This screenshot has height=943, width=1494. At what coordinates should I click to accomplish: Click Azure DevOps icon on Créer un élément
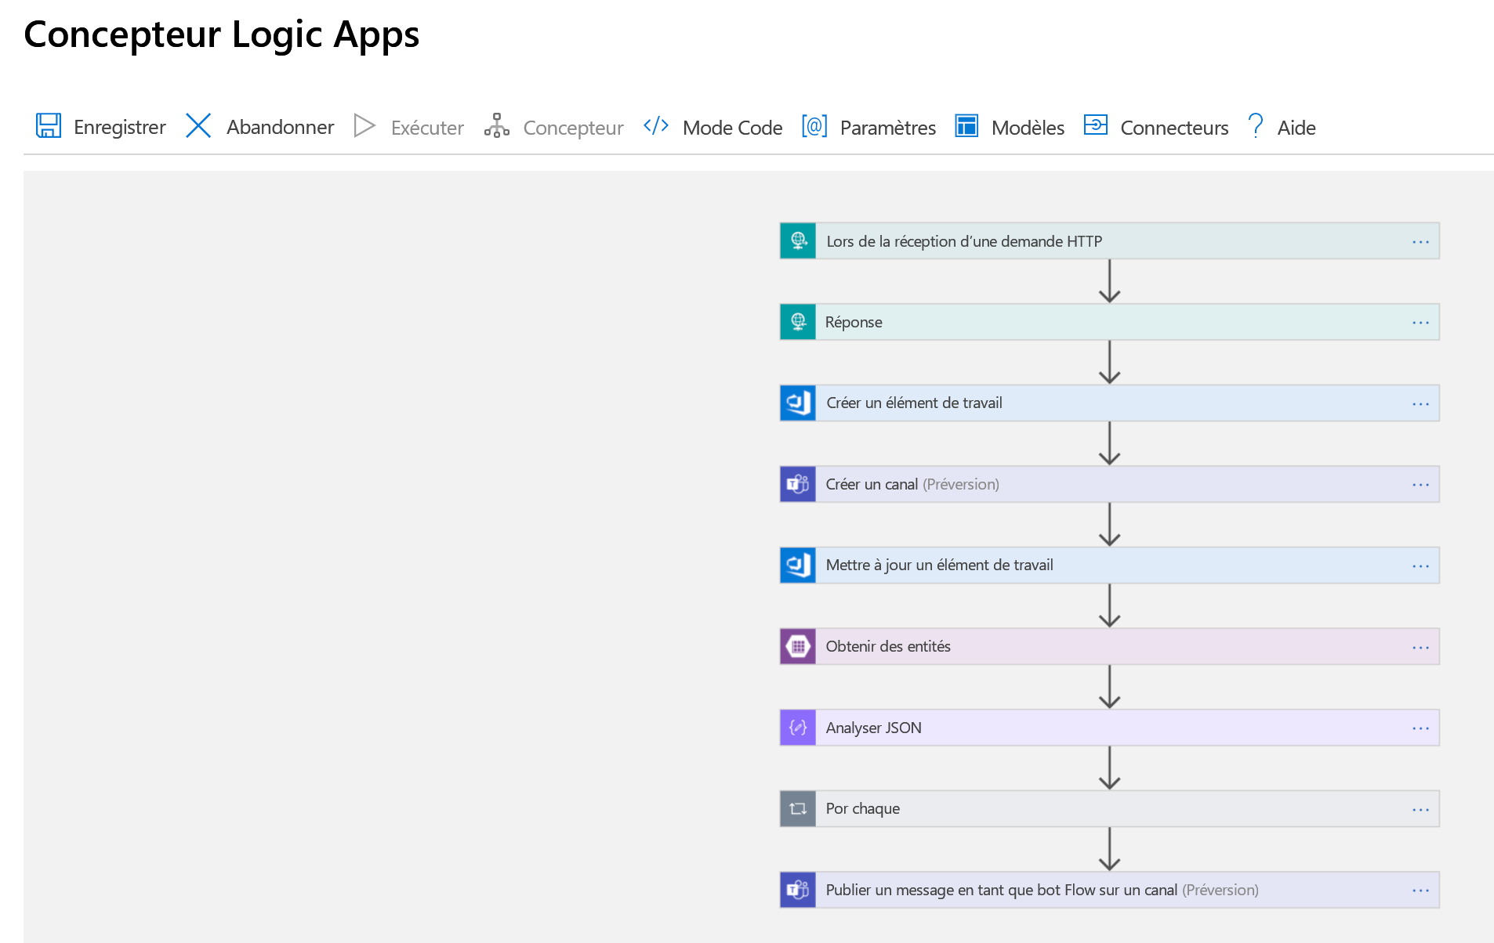pos(798,403)
